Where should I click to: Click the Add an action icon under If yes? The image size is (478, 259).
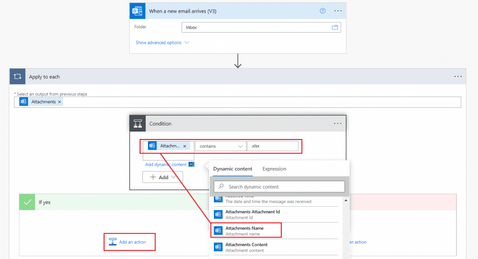[112, 242]
